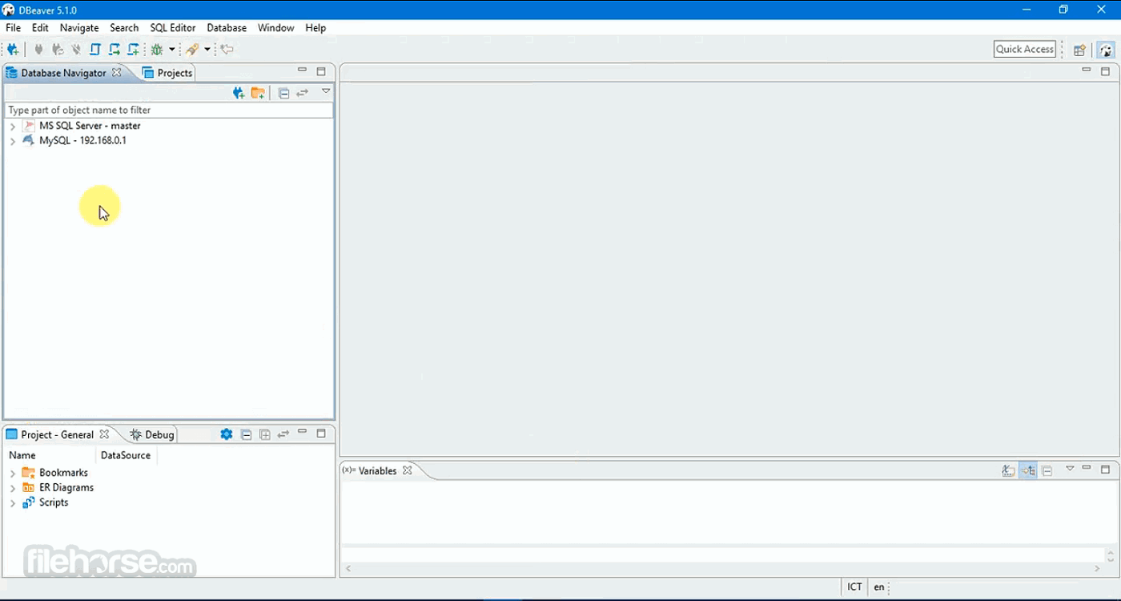Click the DataSource column header
The height and width of the screenshot is (601, 1121).
tap(126, 455)
